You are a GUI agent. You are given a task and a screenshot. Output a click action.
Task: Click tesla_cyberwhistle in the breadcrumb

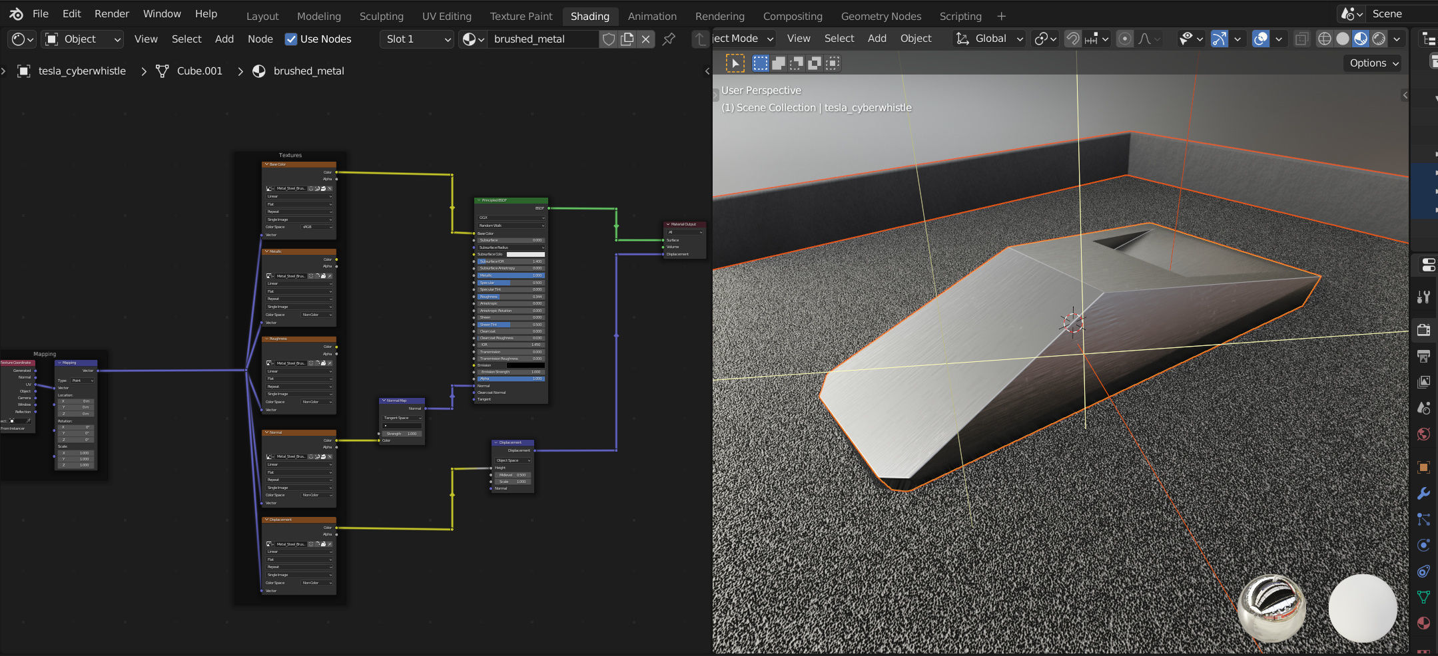point(82,71)
